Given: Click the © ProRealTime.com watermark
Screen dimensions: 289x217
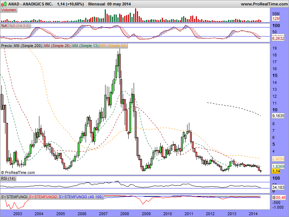Looking at the screenshot, I should (x=18, y=173).
